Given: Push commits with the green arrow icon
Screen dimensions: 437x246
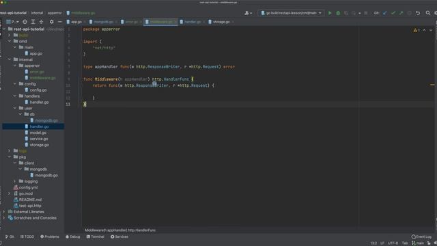Looking at the screenshot, I should point(401,13).
